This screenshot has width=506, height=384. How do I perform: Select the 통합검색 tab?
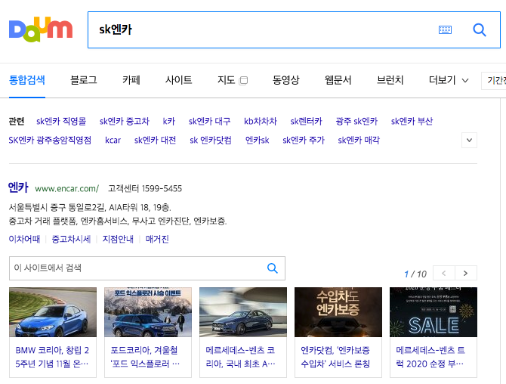27,80
